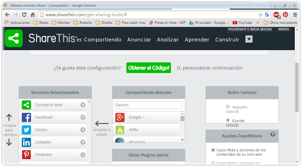Viewport: 302px width, 167px height.
Task: Remove Pinterest from selected services
Action: click(83, 155)
